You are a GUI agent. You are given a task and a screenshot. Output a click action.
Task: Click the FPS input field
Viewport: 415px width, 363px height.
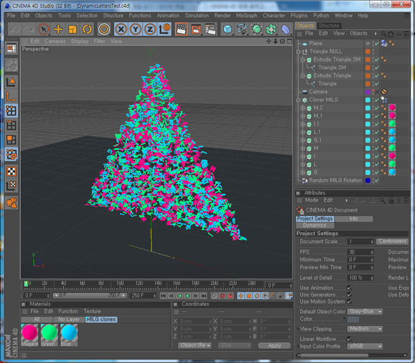tap(360, 252)
